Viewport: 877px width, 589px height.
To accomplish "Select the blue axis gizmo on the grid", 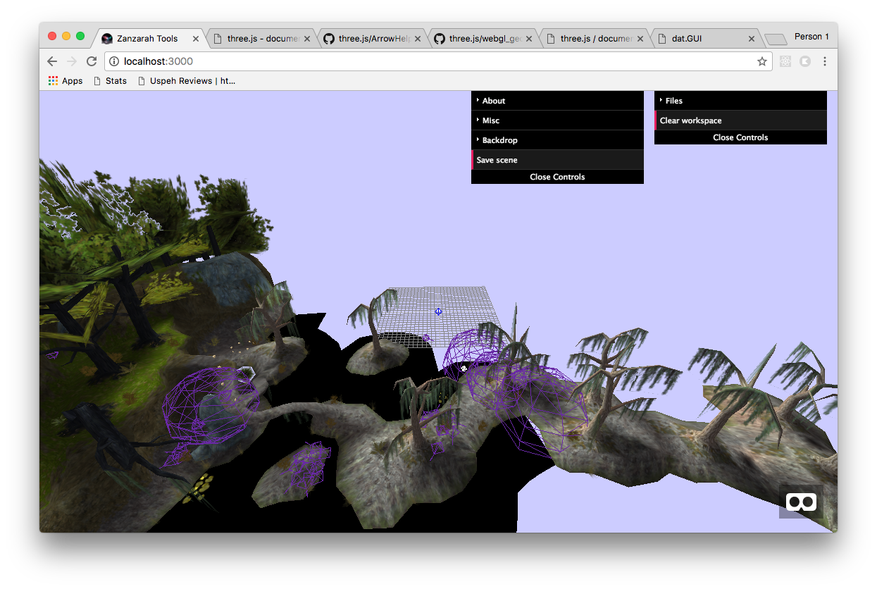I will tap(438, 311).
